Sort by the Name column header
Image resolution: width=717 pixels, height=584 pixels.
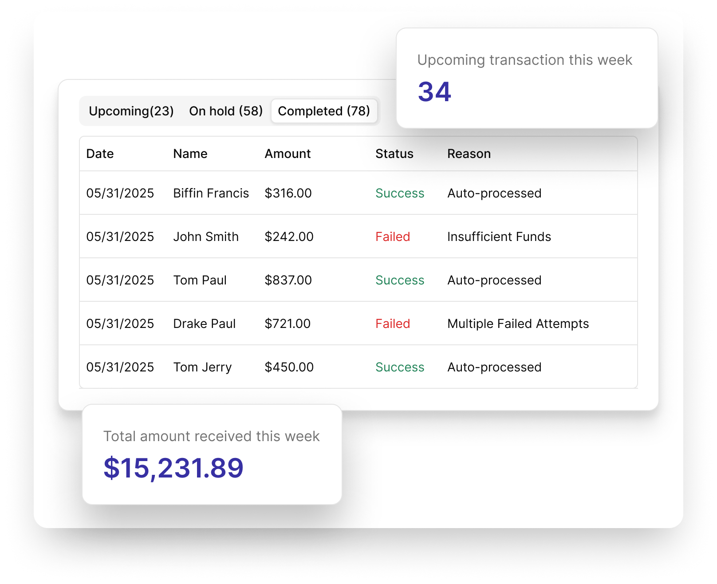pyautogui.click(x=190, y=154)
